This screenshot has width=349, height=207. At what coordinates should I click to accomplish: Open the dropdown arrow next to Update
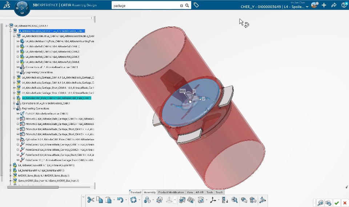click(x=139, y=200)
